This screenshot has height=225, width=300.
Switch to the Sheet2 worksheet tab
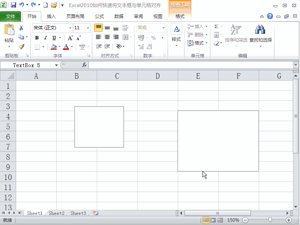[56, 213]
